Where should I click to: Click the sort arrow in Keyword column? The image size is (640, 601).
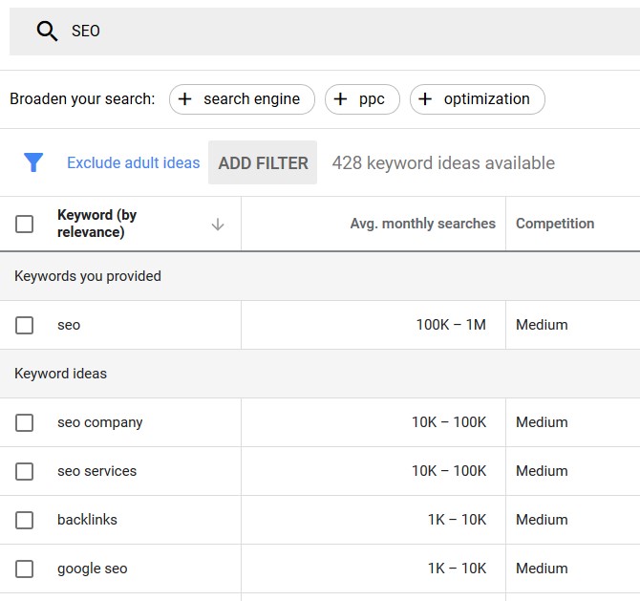click(x=218, y=225)
